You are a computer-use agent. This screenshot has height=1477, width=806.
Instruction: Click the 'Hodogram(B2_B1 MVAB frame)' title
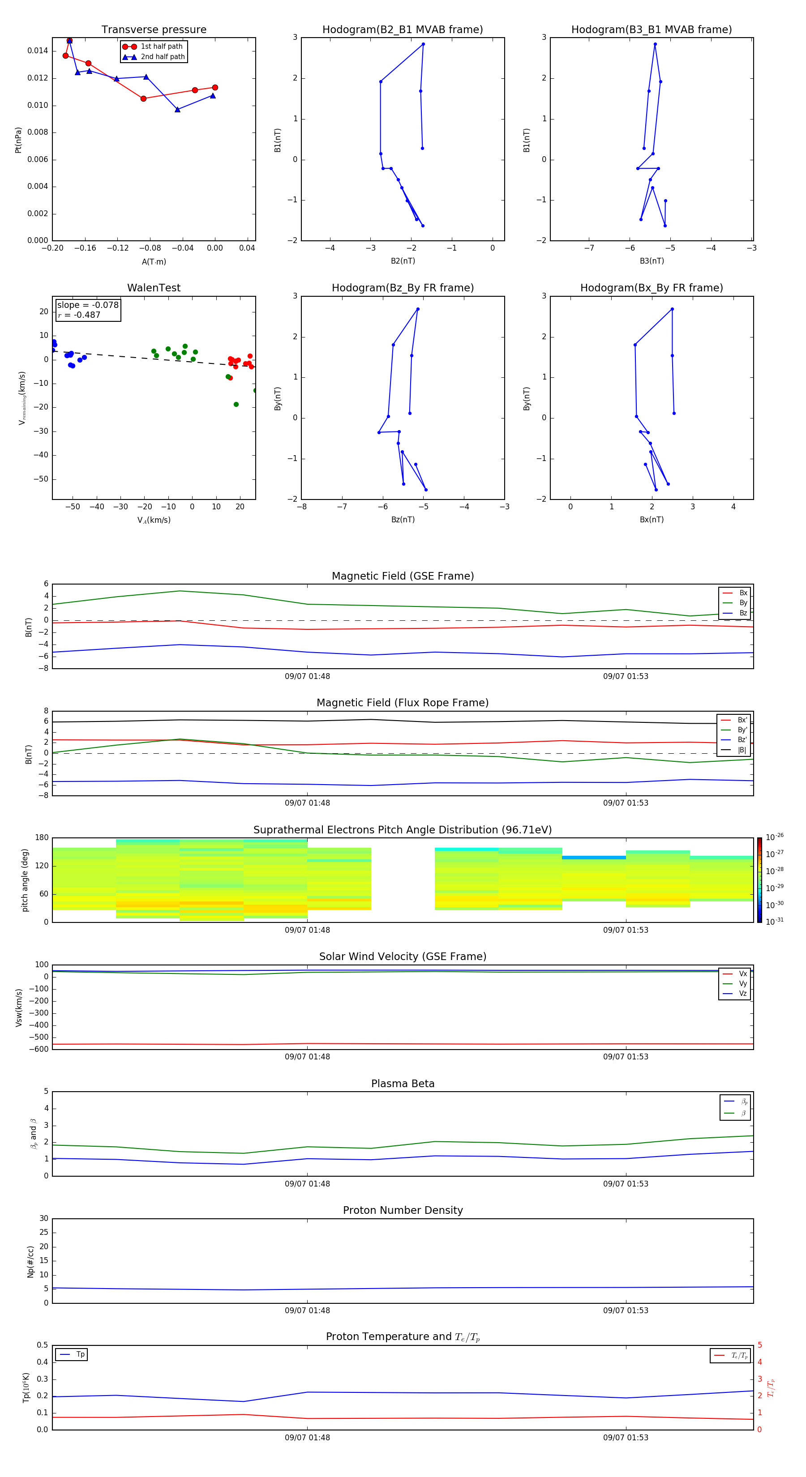[x=403, y=30]
